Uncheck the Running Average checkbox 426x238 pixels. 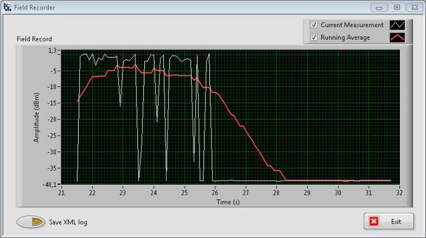314,37
